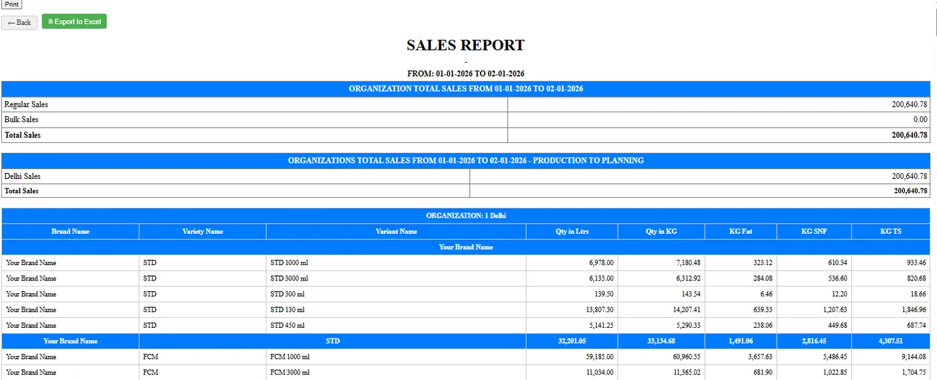
Task: Click the KG SNF value 5,486.45
Action: (x=835, y=357)
